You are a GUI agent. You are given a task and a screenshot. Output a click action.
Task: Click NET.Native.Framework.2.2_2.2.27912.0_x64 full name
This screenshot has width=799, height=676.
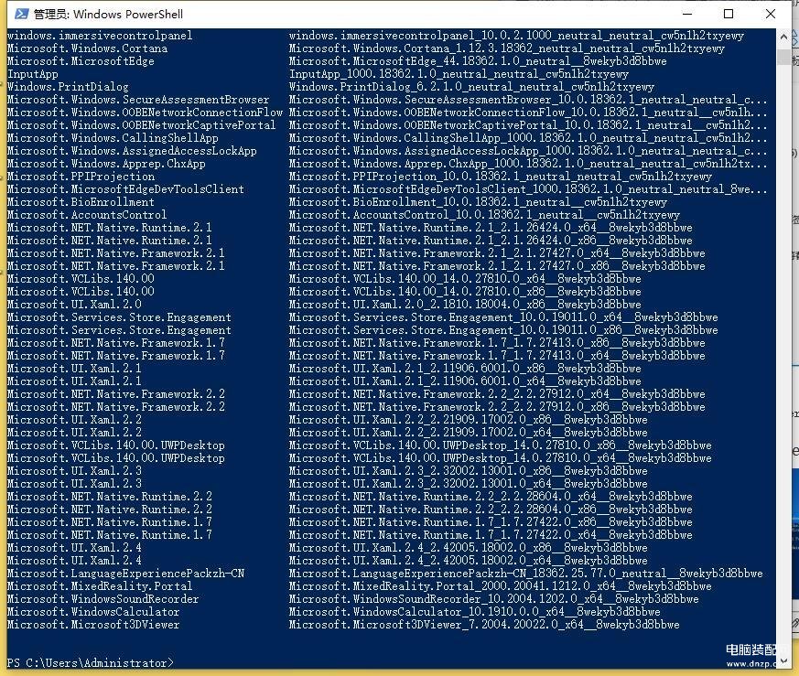click(497, 393)
